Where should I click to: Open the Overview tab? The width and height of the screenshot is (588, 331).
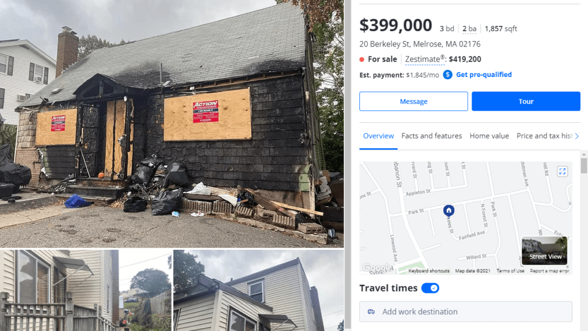point(378,136)
